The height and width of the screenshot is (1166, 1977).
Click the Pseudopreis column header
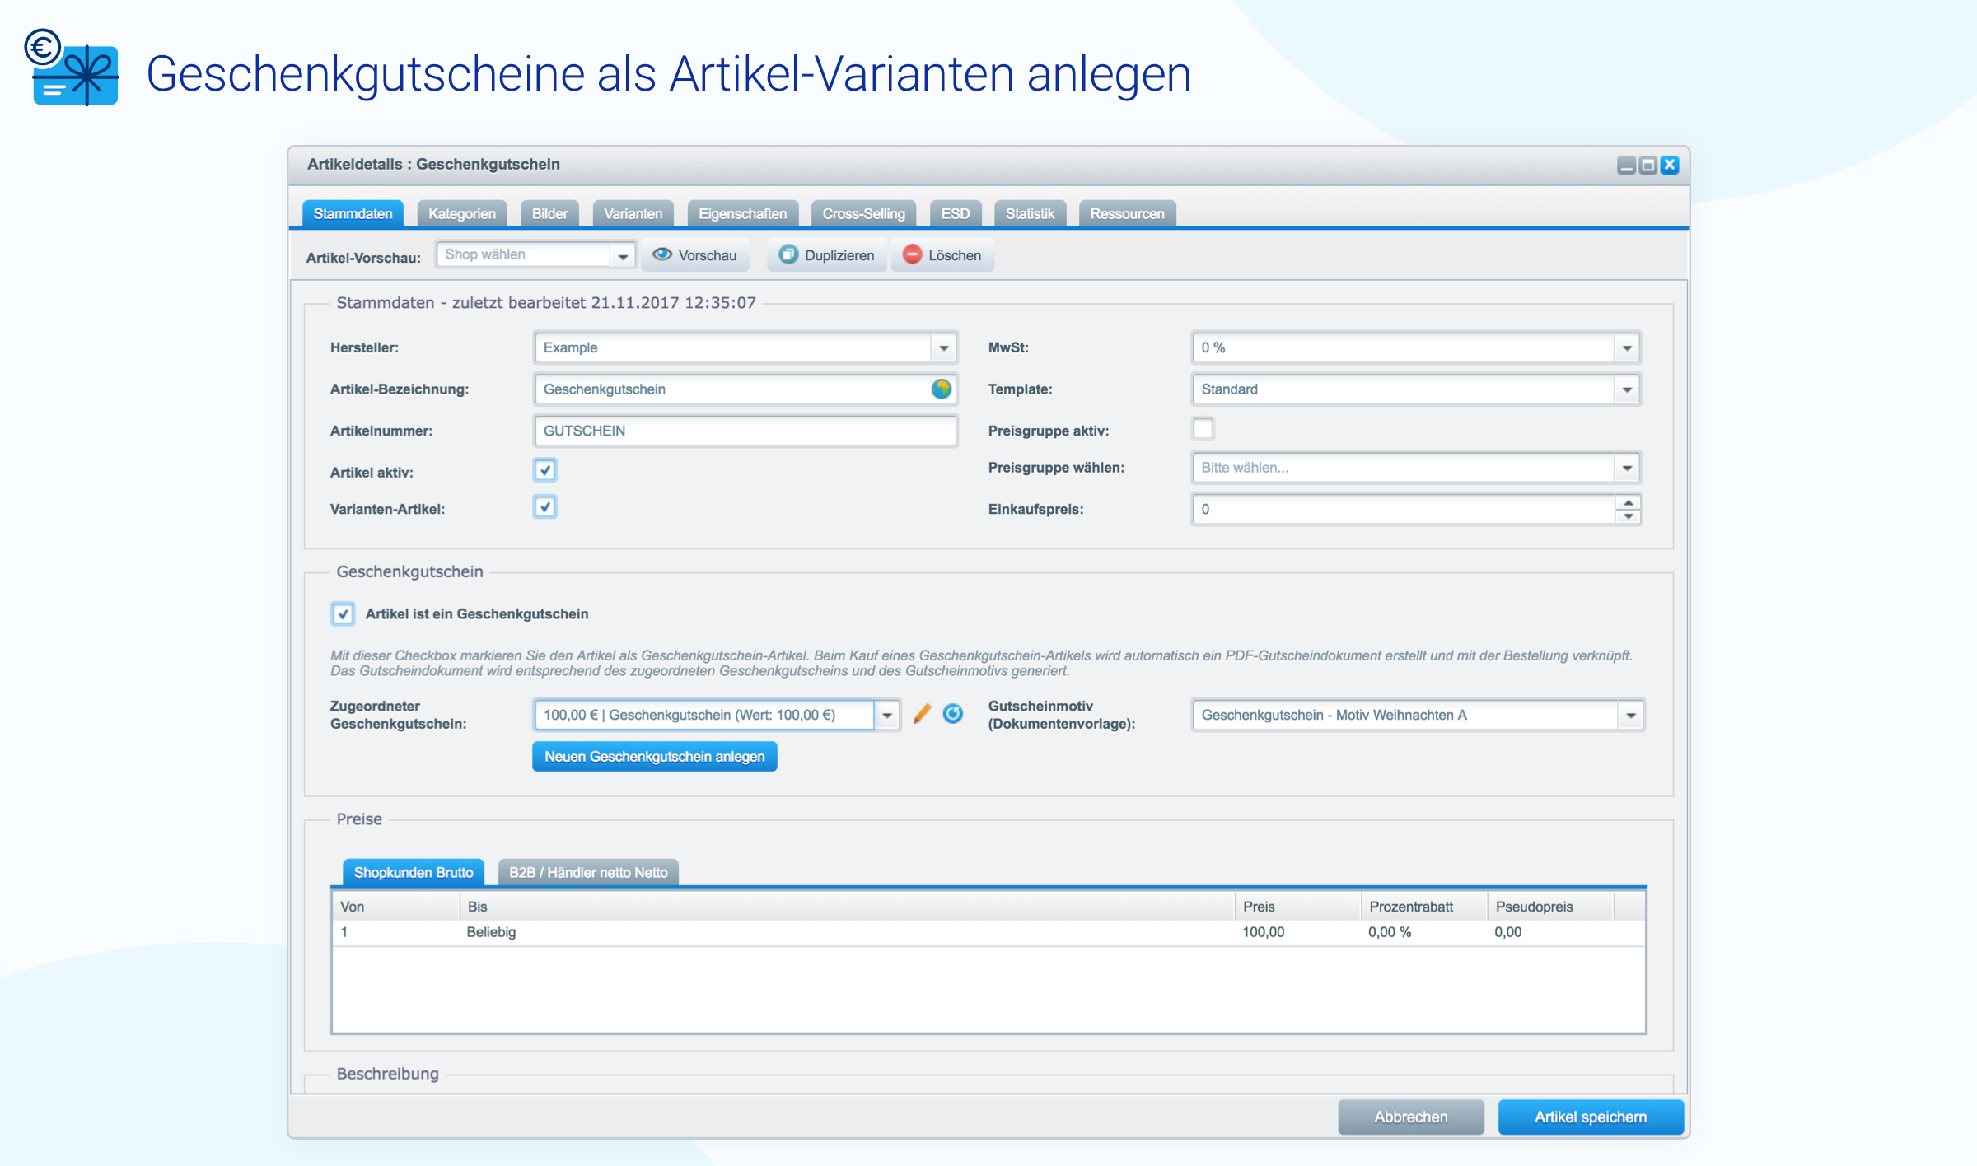point(1549,907)
